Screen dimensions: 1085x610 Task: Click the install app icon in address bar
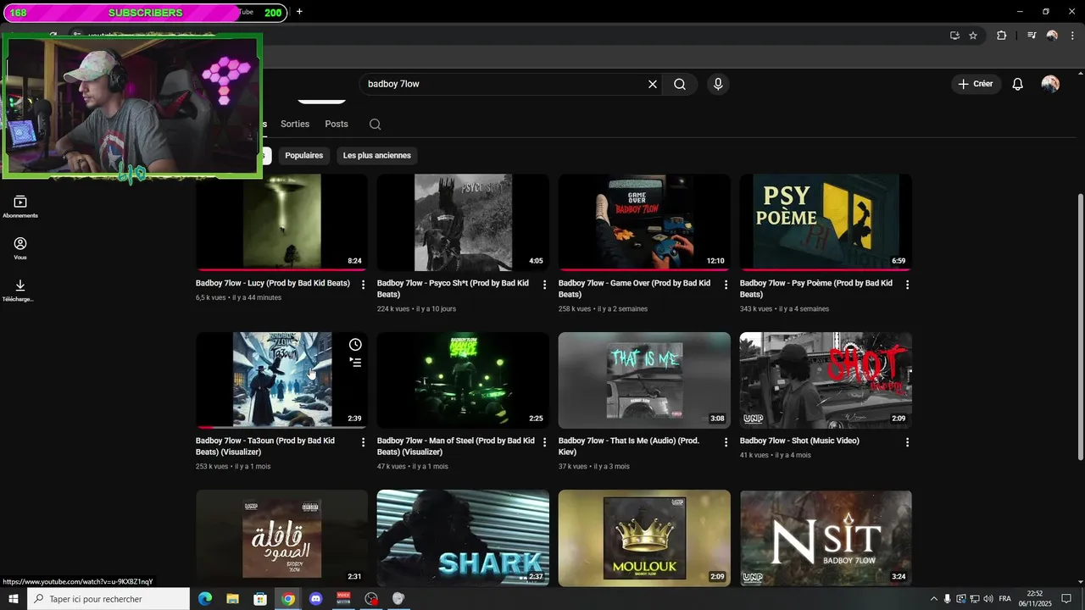coord(954,36)
